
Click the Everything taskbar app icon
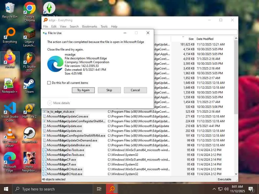click(x=112, y=189)
